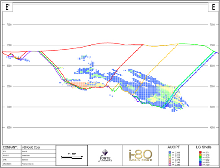The width and height of the screenshot is (220, 168).
Task: Click the 6500 label on right axis
Action: [212, 45]
